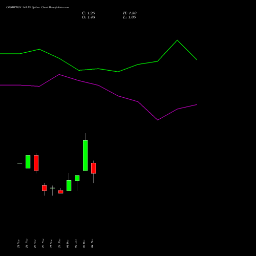Click the tall green candle for 03 Dec

(86, 156)
